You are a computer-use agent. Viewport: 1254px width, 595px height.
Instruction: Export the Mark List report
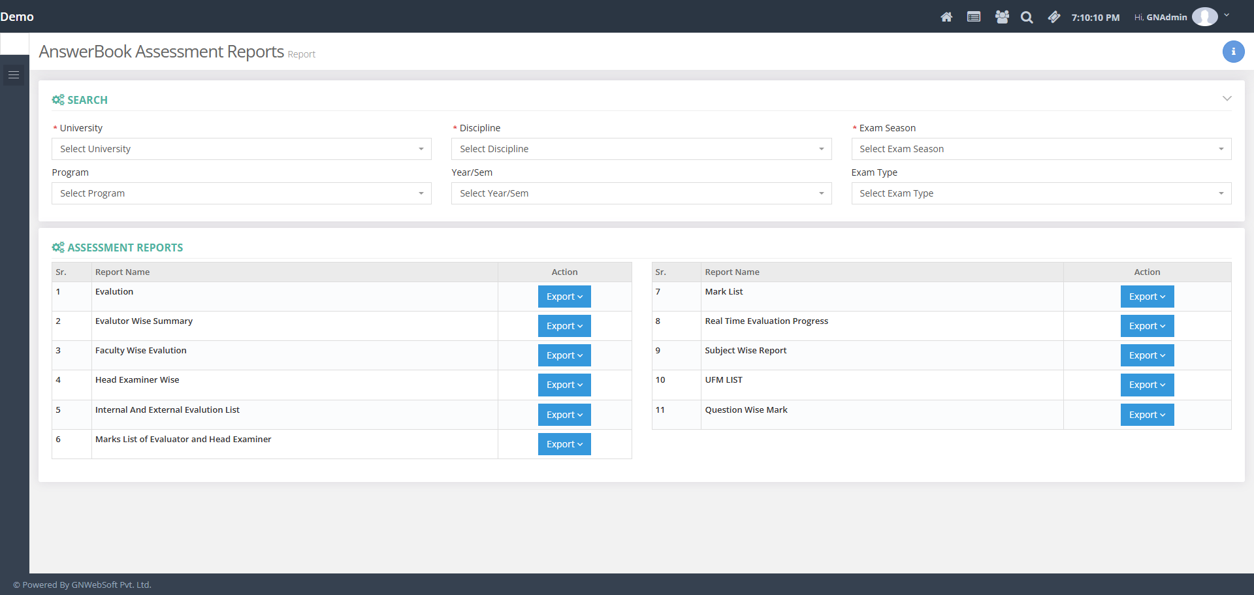(x=1146, y=297)
